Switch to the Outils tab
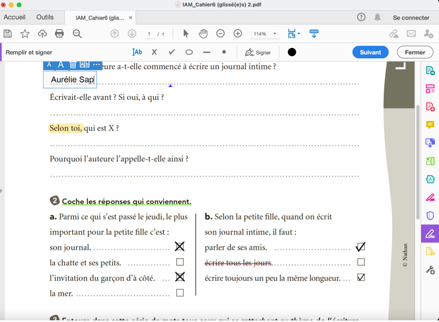 point(45,18)
